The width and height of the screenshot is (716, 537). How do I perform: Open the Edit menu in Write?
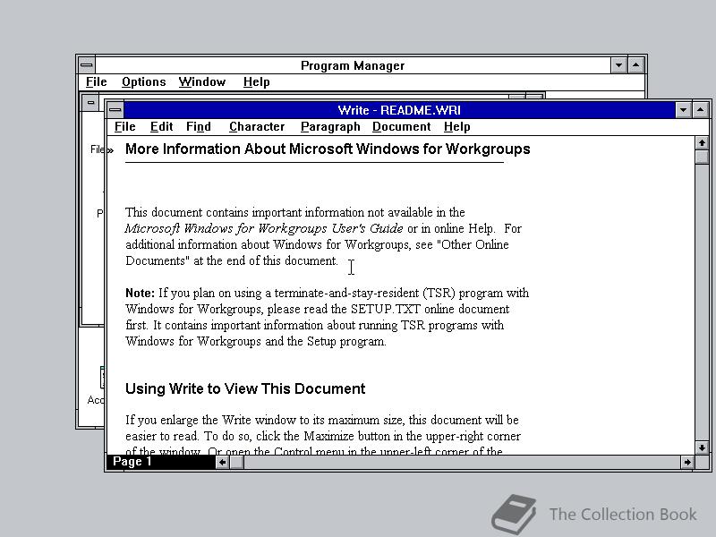coord(161,126)
